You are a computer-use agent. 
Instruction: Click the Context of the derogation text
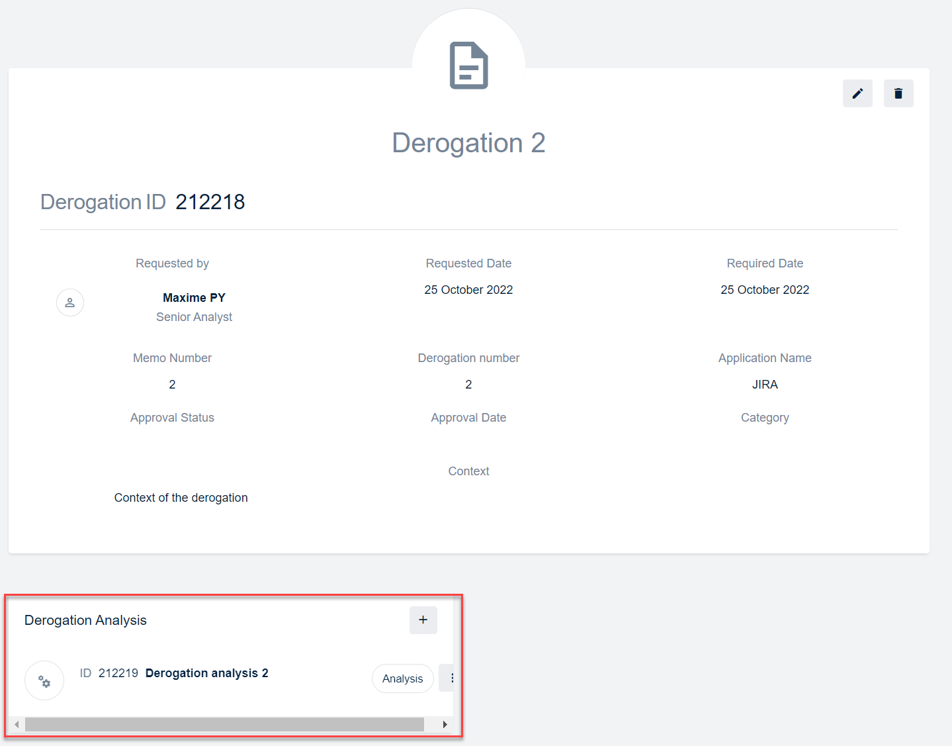(181, 498)
